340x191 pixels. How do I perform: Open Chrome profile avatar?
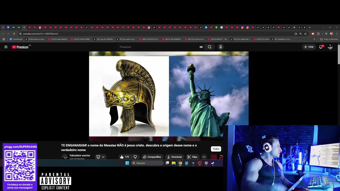pos(331,34)
